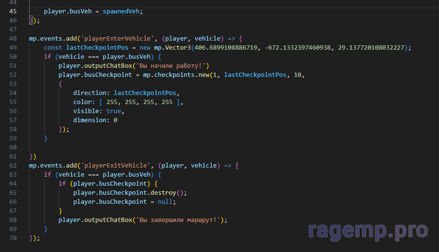Image resolution: width=439 pixels, height=252 pixels.
Task: Click the 'new' keyword on line 49
Action: click(x=145, y=48)
